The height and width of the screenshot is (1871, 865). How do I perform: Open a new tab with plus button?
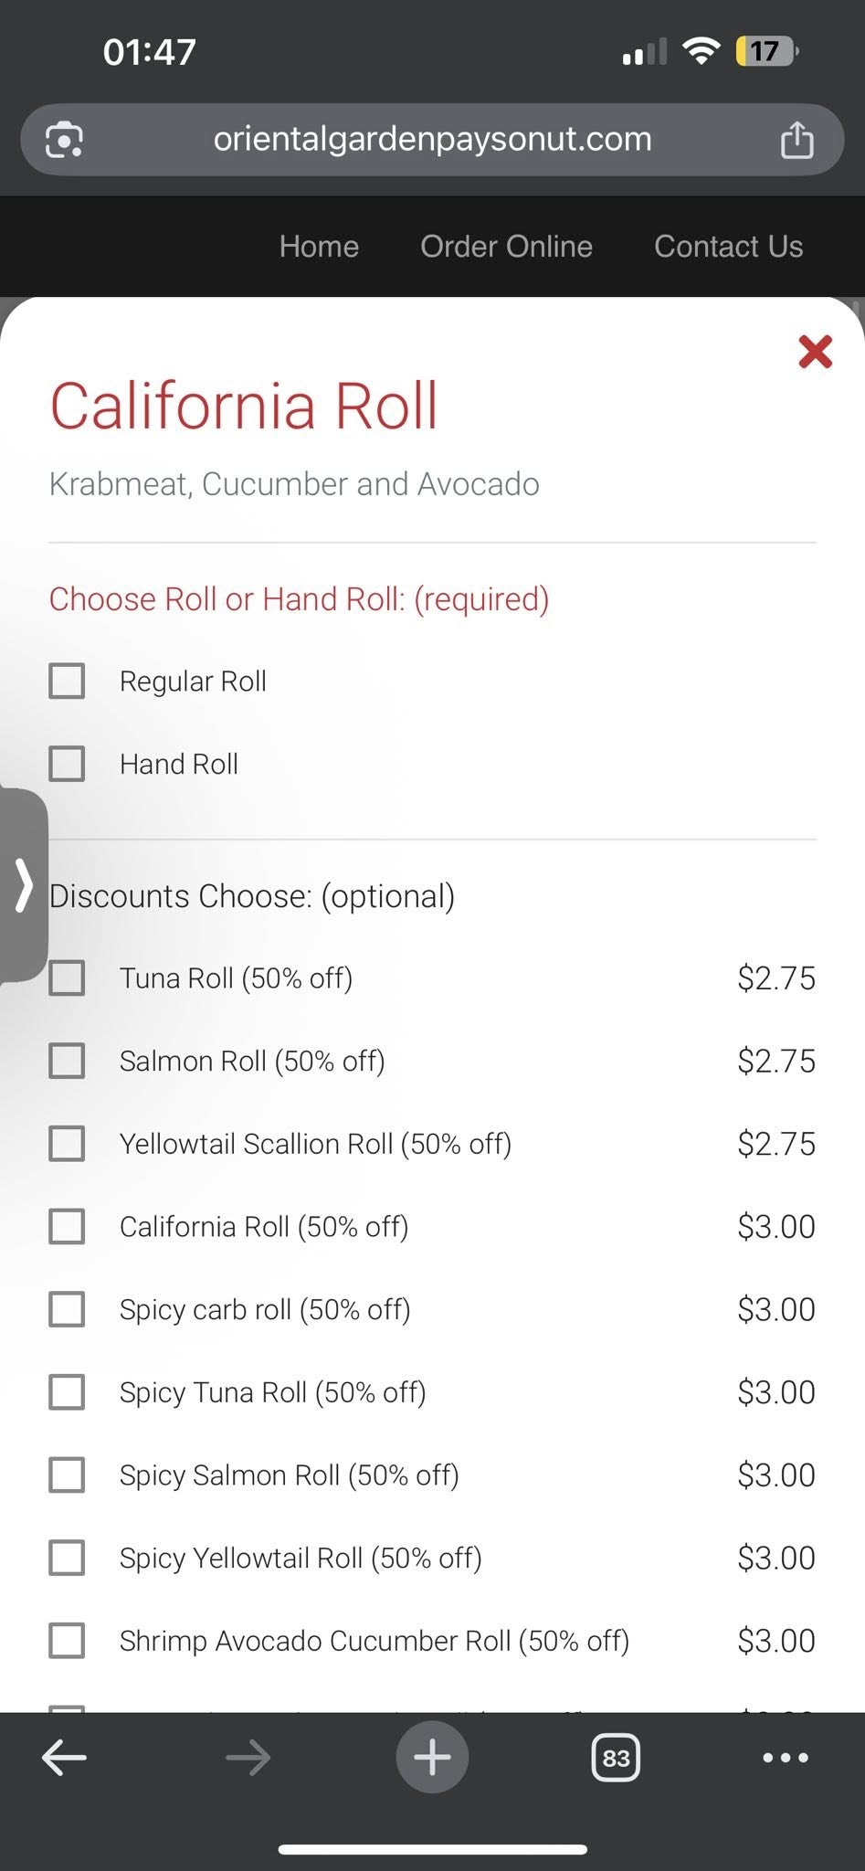(x=432, y=1757)
